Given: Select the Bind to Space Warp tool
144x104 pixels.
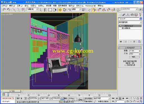Looking at the screenshot, I should (23, 10).
